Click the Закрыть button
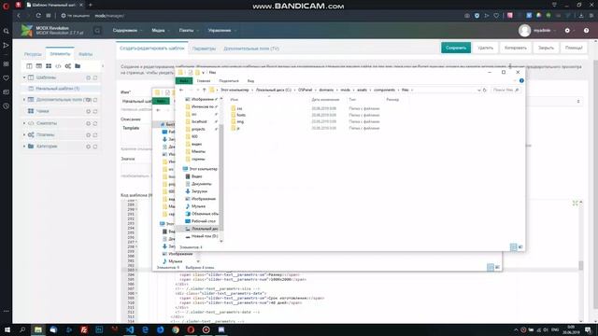Viewport: 598px width, 336px height. [x=546, y=48]
